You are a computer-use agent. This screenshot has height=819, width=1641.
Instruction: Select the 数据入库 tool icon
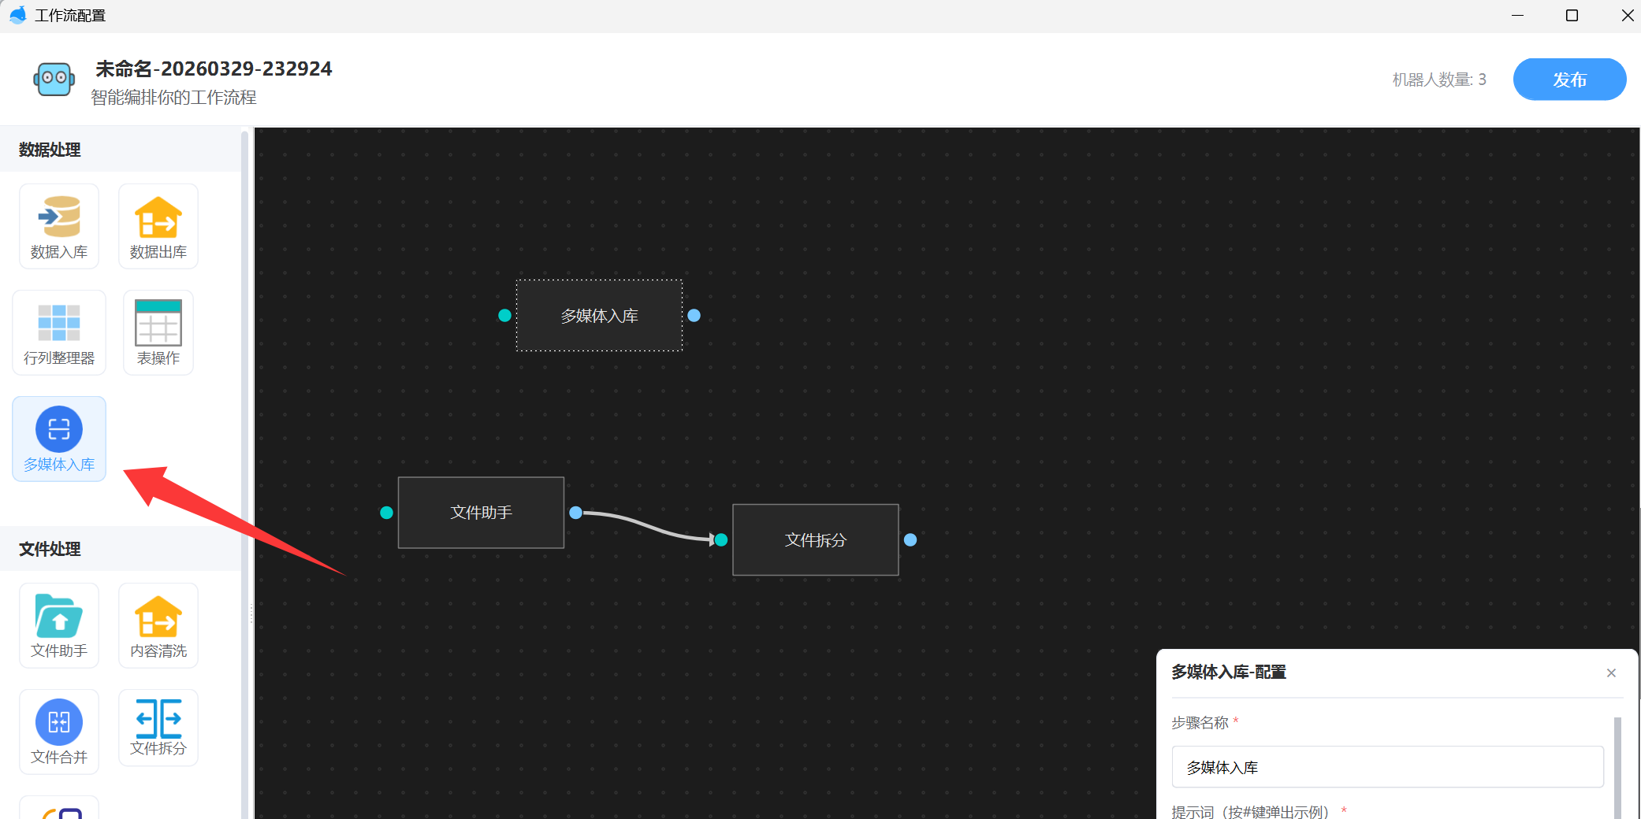point(59,226)
